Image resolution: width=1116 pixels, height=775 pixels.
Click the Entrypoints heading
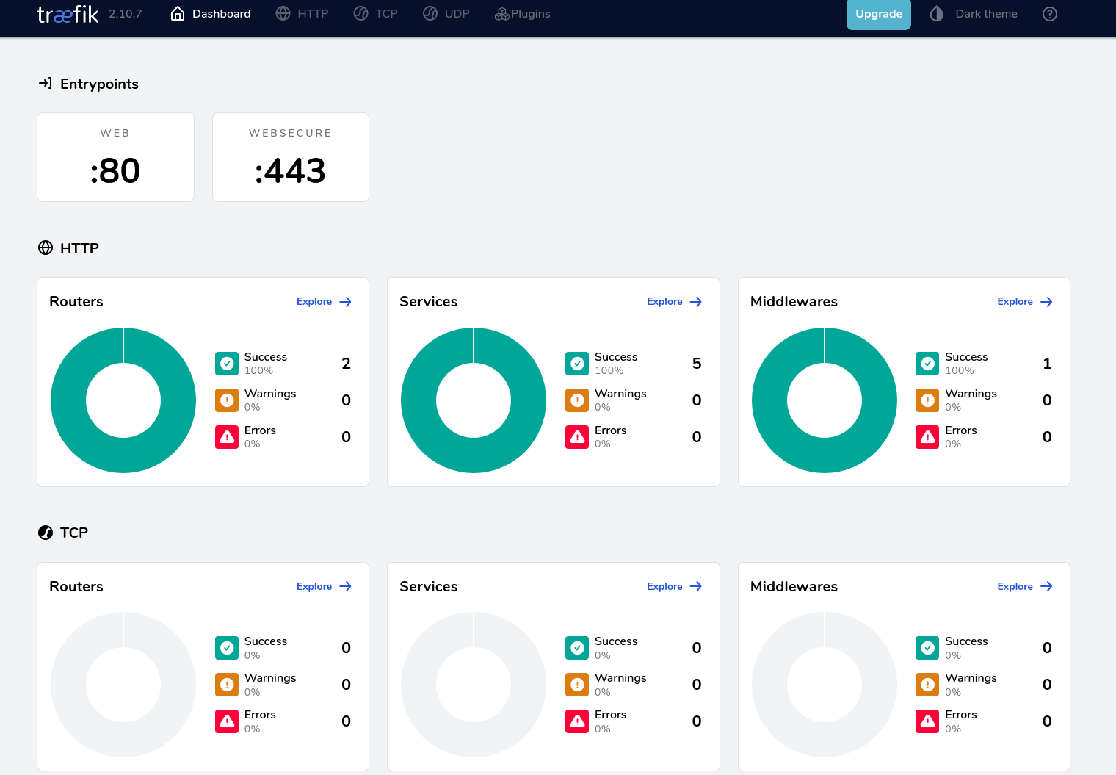tap(99, 84)
